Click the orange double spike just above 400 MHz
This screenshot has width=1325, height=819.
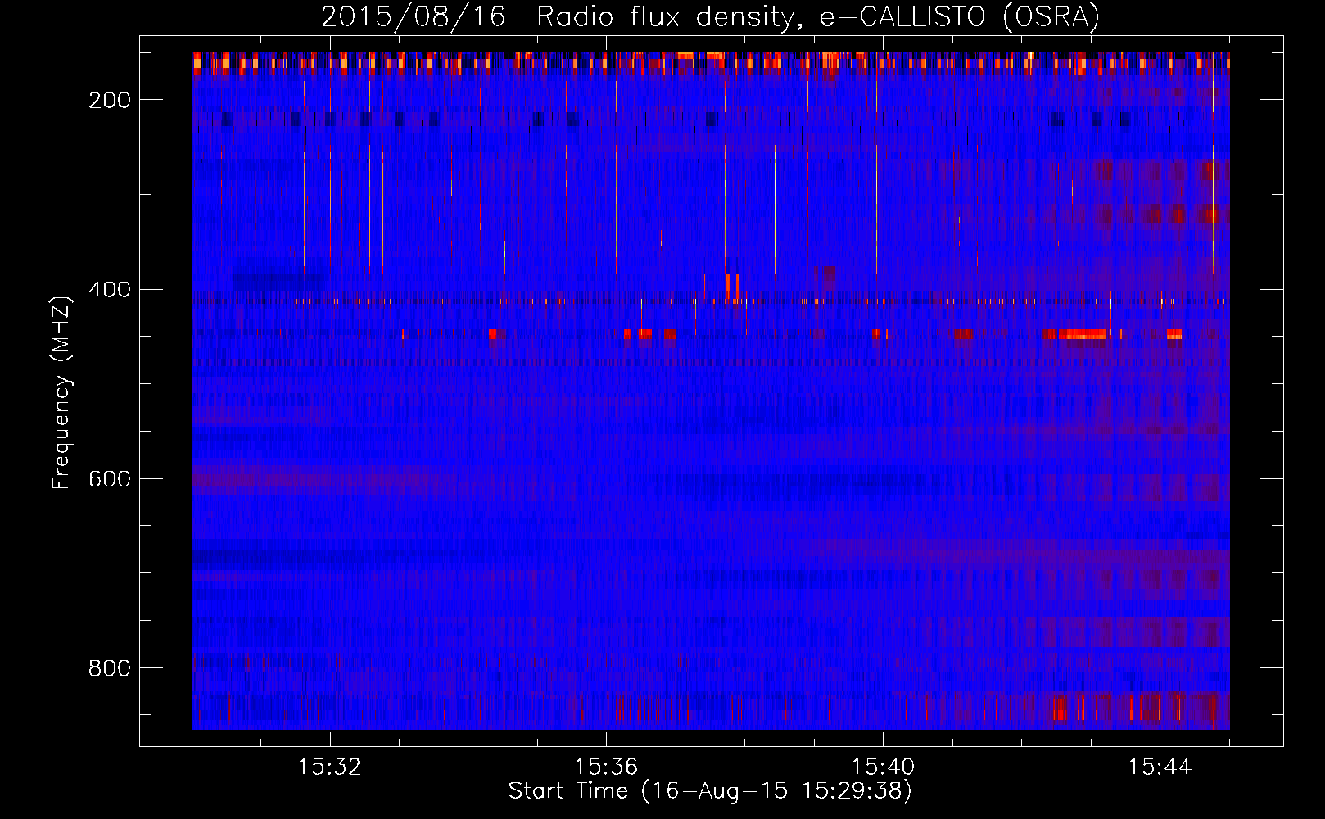[x=732, y=285]
